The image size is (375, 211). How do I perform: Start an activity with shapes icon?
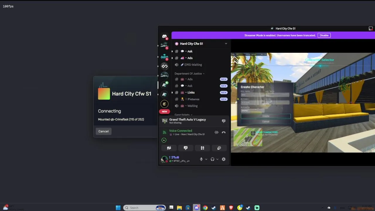[x=202, y=148]
